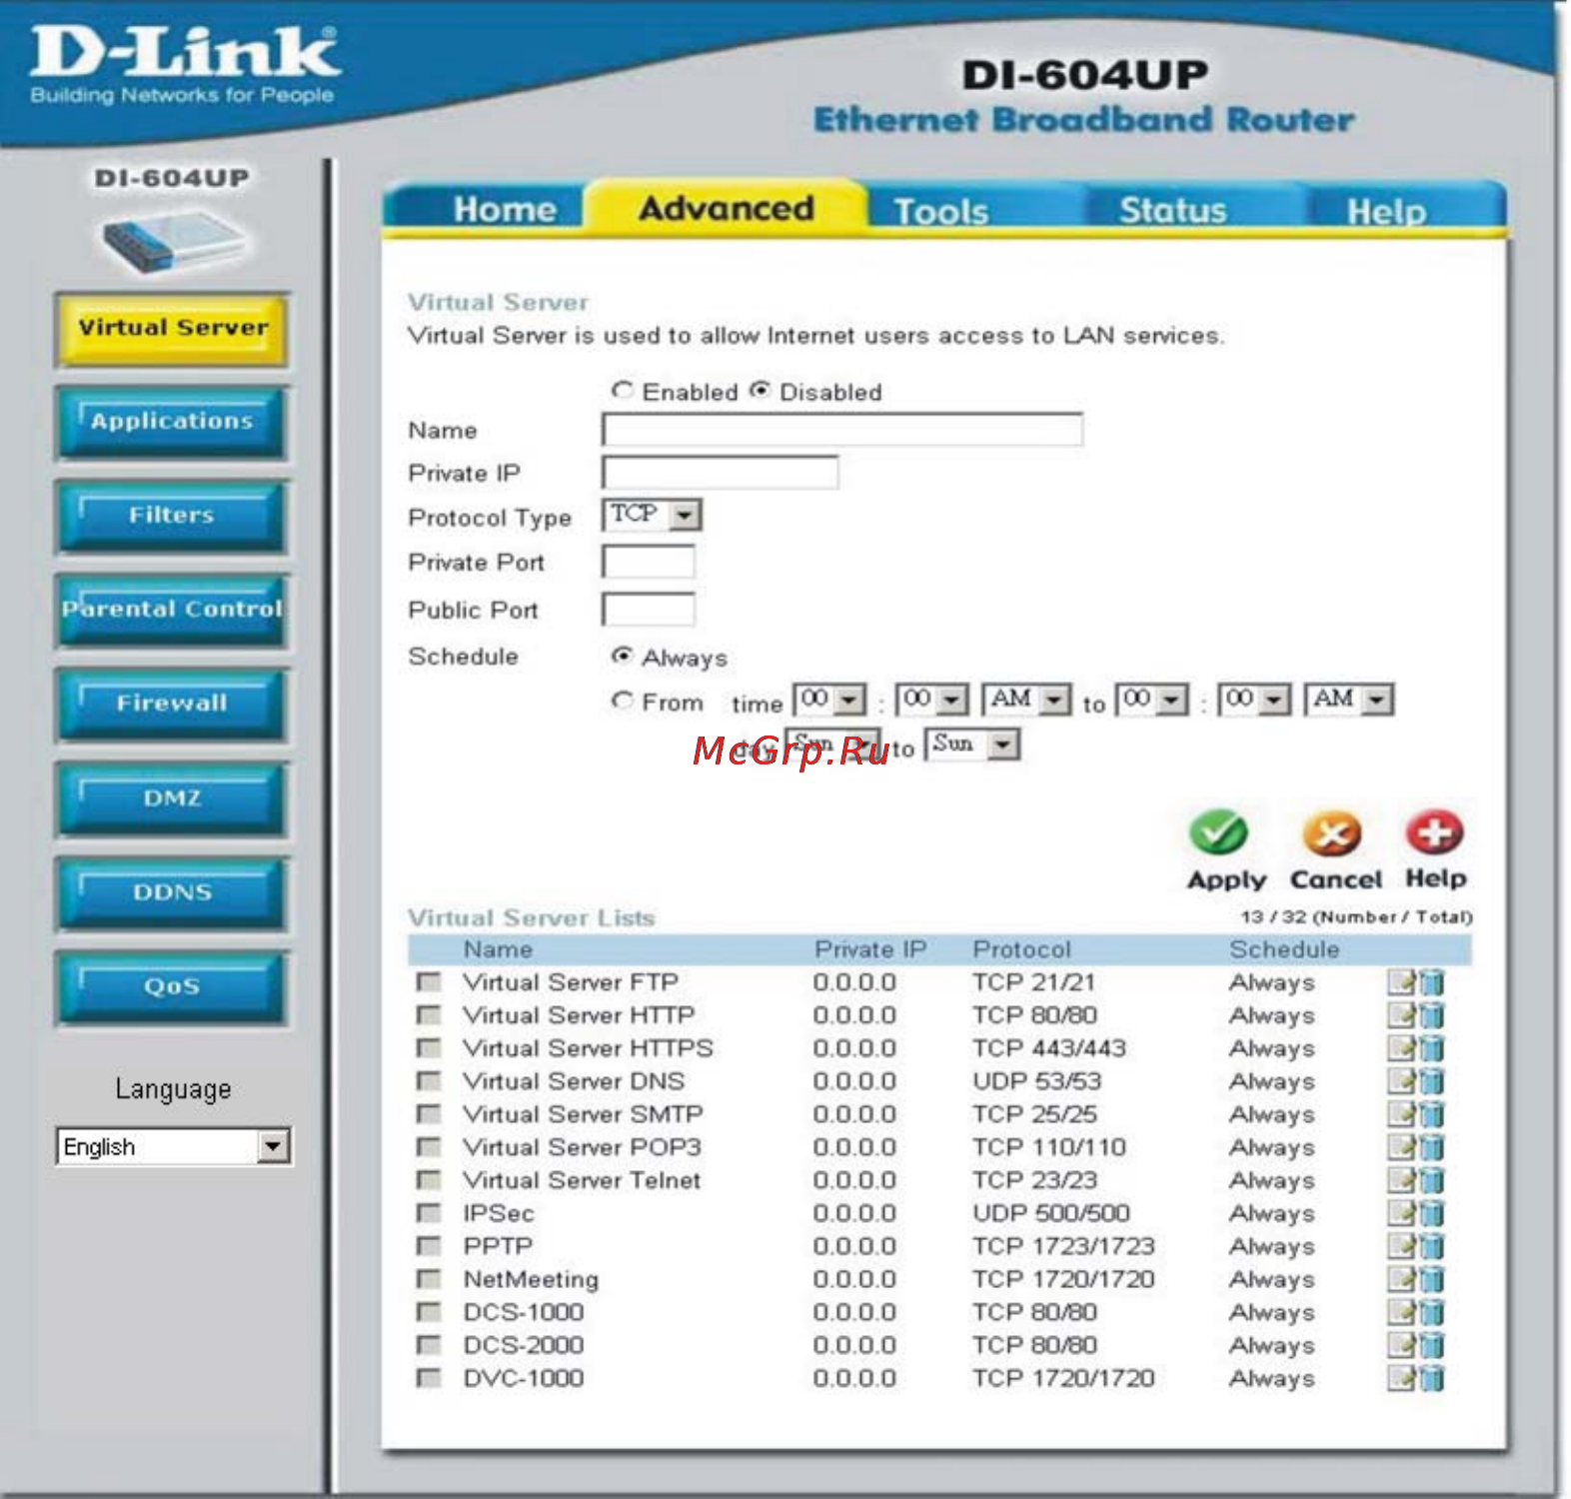Edit the PPTP entry
1571x1499 pixels.
[x=1403, y=1246]
